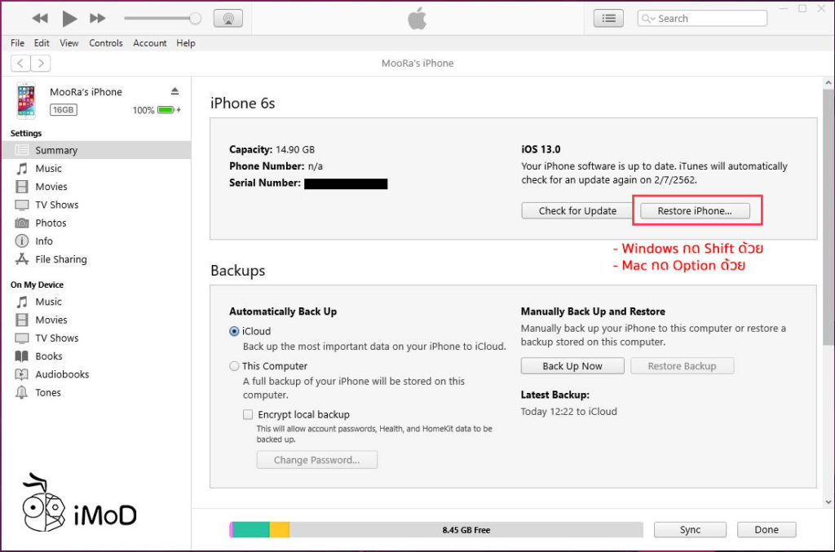Open Movies icon under On My Device

(22, 320)
